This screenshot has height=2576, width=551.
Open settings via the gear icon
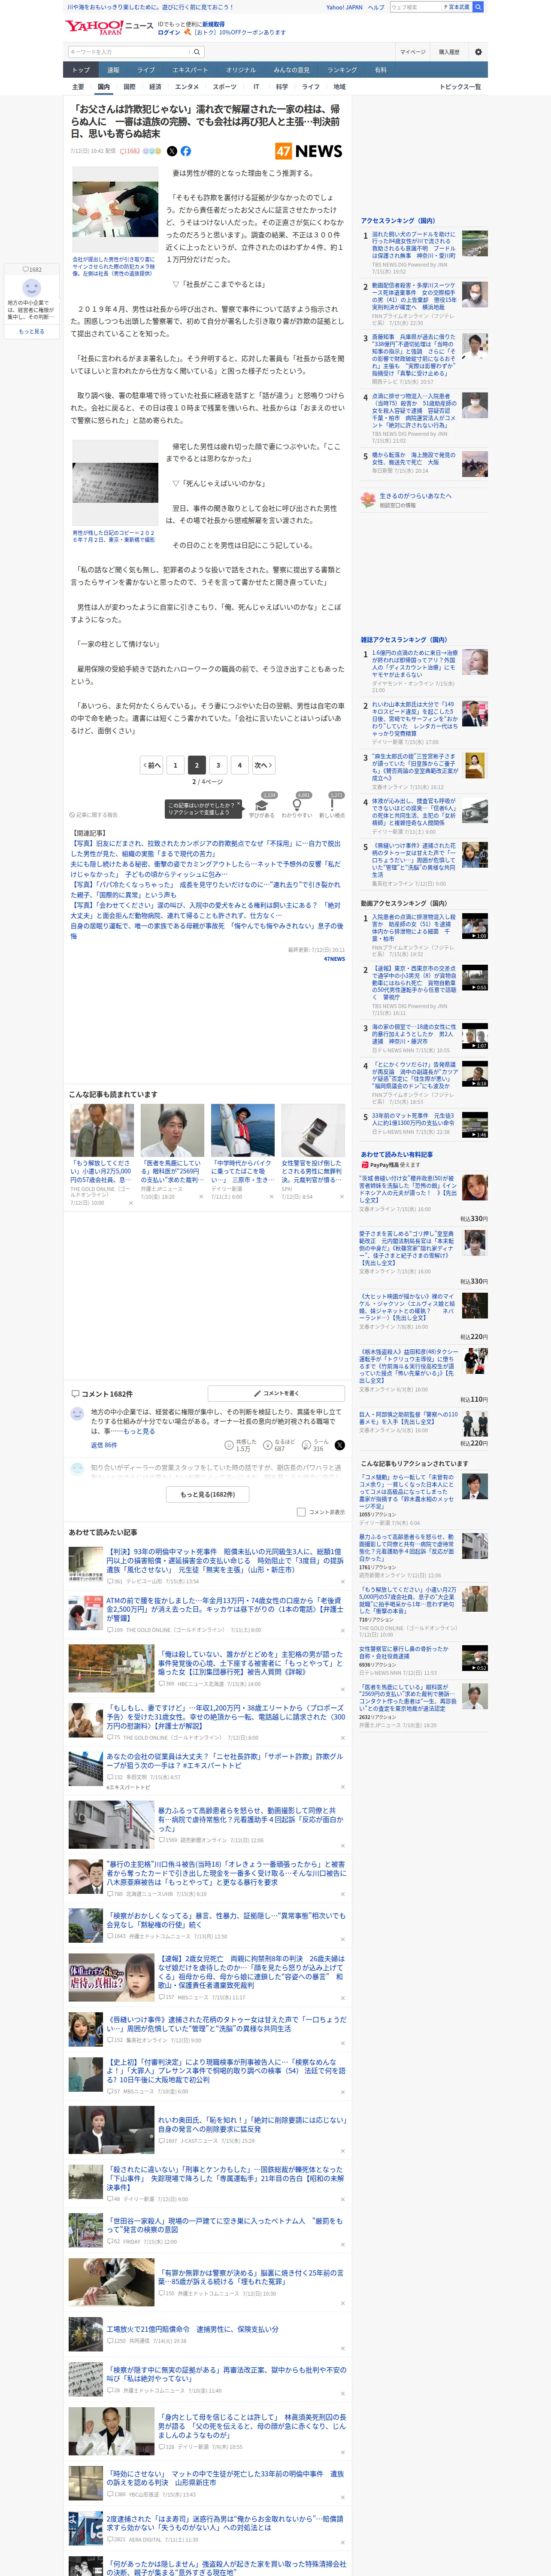coord(477,52)
